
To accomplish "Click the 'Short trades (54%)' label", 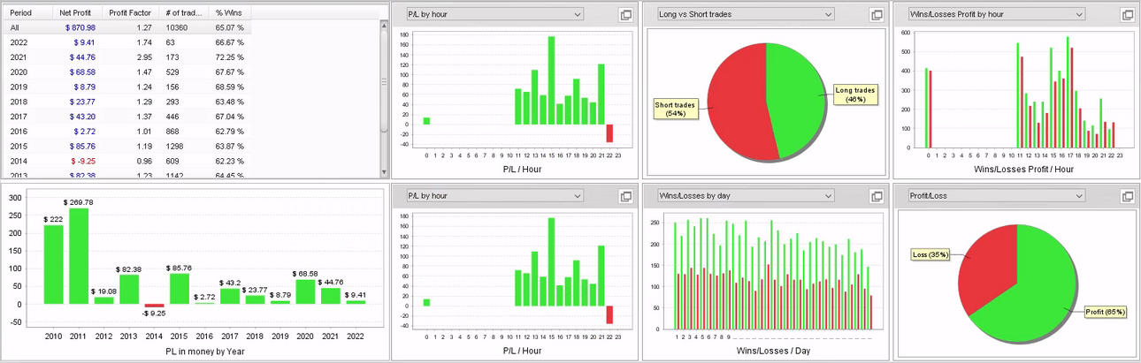I will [x=676, y=108].
